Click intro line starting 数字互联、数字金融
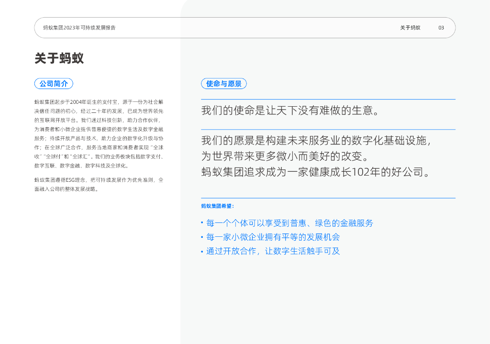This screenshot has width=490, height=344. (81, 166)
